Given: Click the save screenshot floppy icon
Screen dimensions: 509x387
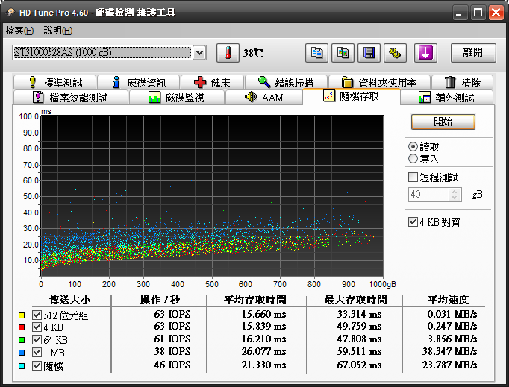Looking at the screenshot, I should coord(369,53).
